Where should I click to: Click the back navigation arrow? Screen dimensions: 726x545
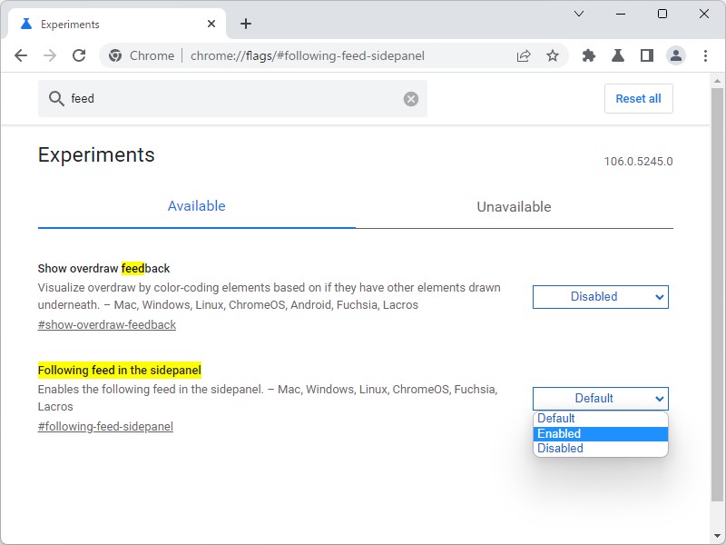pyautogui.click(x=21, y=55)
